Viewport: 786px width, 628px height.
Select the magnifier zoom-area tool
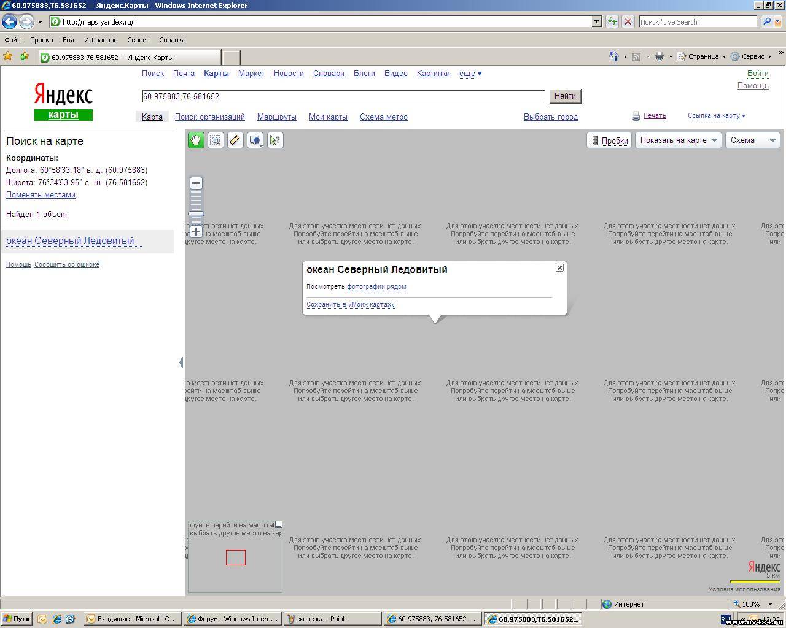click(216, 140)
